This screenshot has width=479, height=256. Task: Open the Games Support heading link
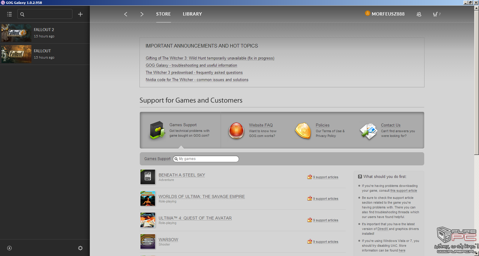(183, 125)
